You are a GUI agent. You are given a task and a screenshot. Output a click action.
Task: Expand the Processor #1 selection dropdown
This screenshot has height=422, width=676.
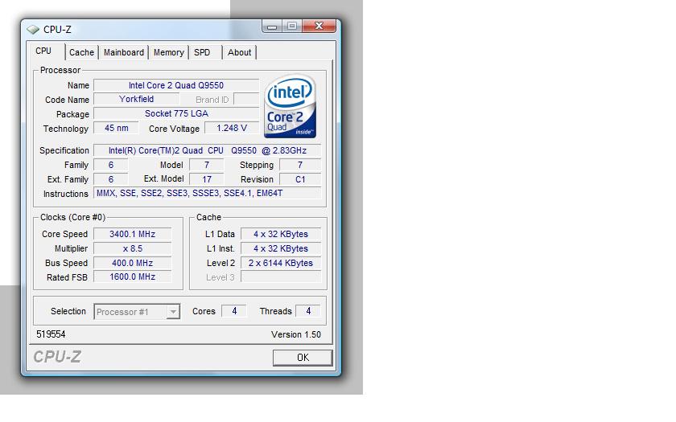click(172, 312)
